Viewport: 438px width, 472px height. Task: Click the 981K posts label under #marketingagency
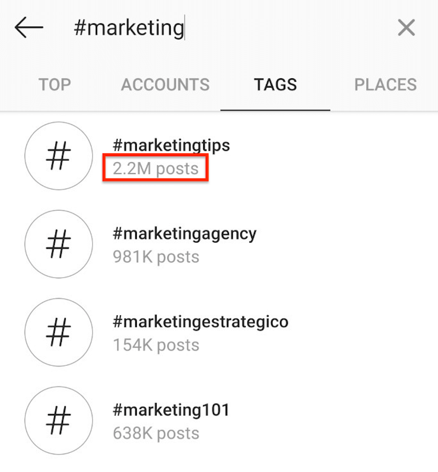[156, 257]
